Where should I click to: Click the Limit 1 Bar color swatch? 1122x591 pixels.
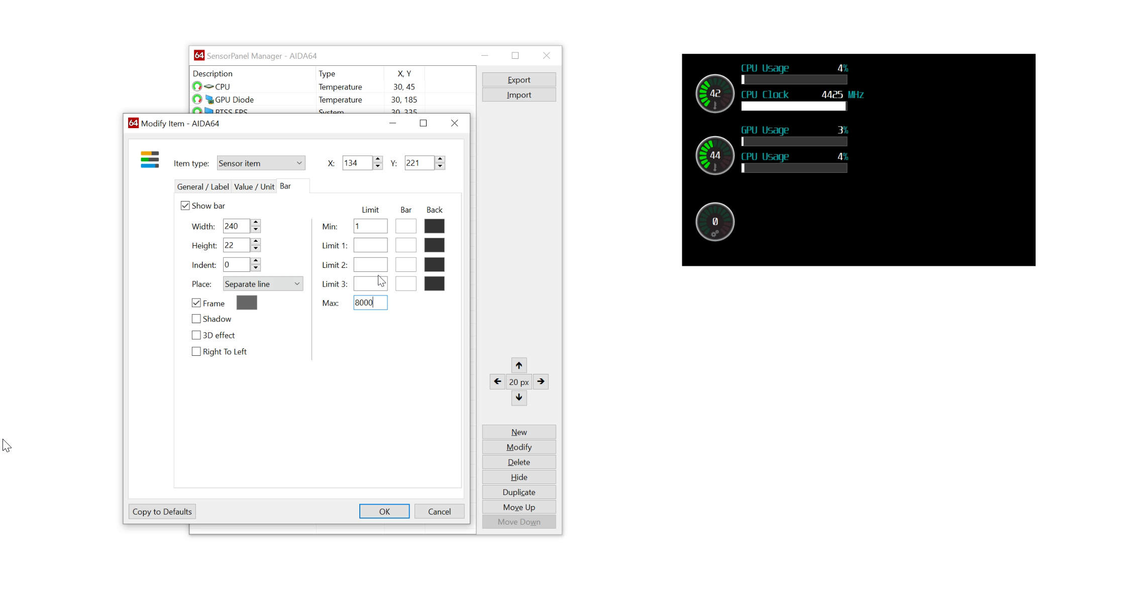pyautogui.click(x=406, y=245)
